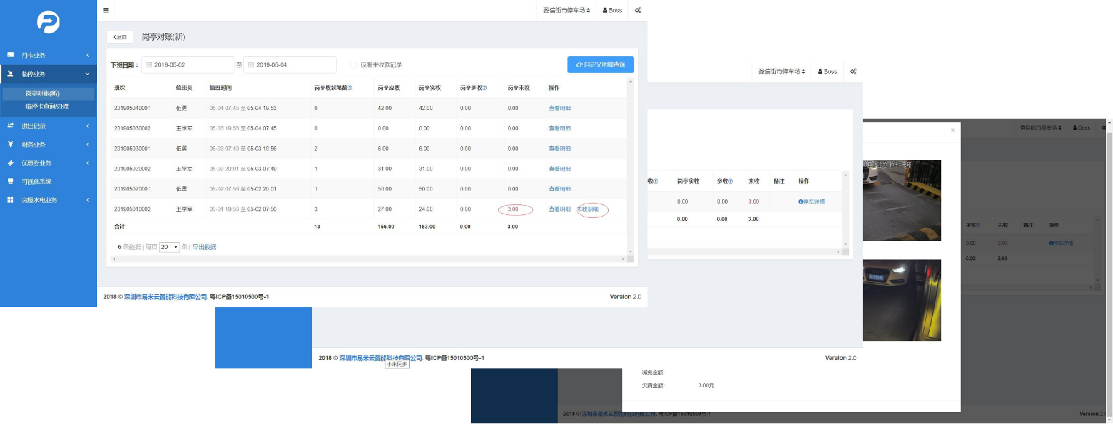Open the 盈信街市停车场 selector in front window

pyautogui.click(x=567, y=10)
